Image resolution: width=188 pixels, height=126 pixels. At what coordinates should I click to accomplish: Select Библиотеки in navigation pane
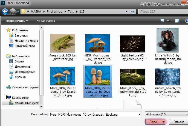[21, 56]
